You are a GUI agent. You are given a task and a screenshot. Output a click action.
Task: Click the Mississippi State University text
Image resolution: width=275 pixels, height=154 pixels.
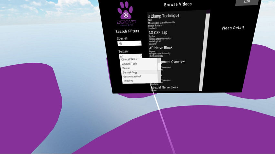coord(161,23)
